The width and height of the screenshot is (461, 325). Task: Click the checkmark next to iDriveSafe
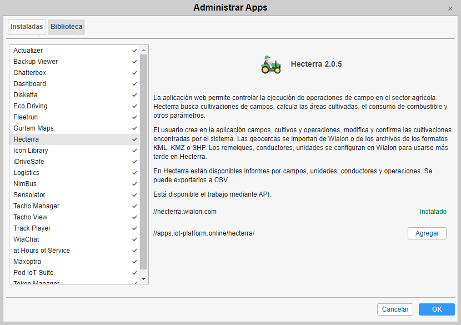[134, 162]
